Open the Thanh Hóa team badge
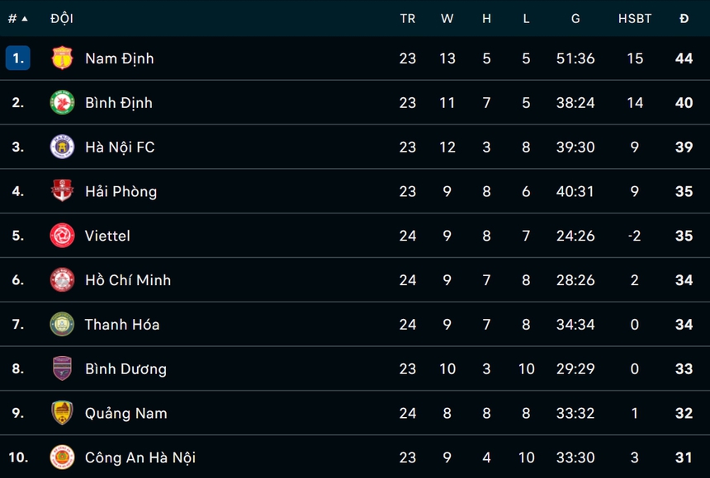This screenshot has height=478, width=710. 62,325
